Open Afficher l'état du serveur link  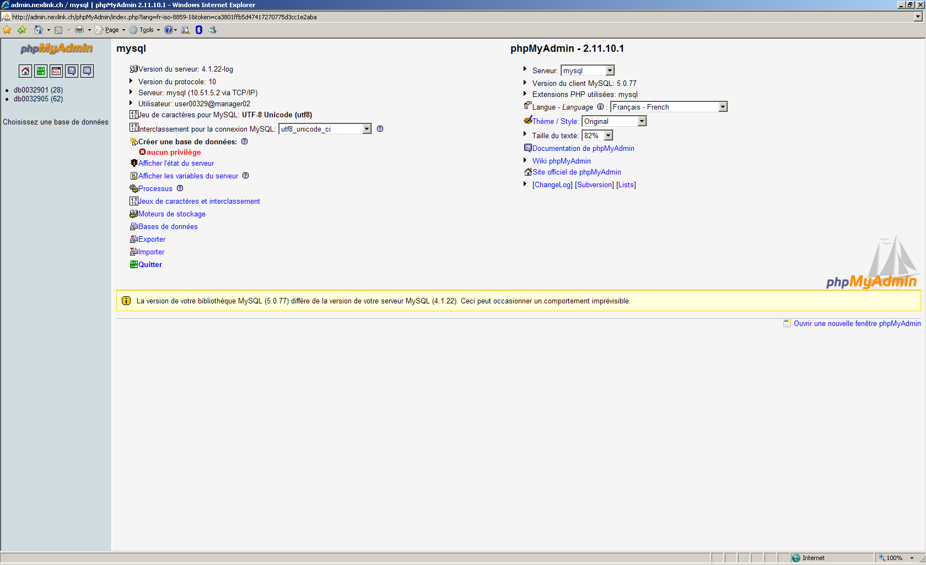tap(176, 163)
